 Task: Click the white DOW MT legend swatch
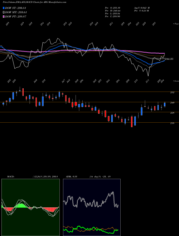point(4,12)
